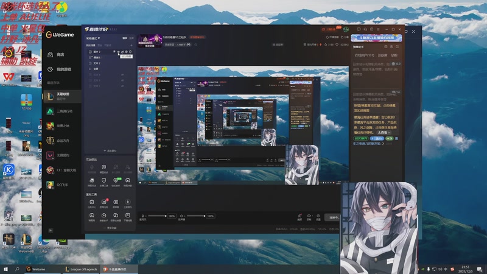
Task: Switch to the 活跃度 tab
Action: click(x=382, y=55)
